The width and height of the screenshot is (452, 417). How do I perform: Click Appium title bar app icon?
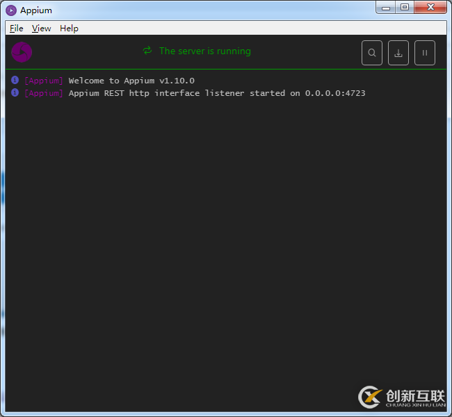[x=11, y=10]
